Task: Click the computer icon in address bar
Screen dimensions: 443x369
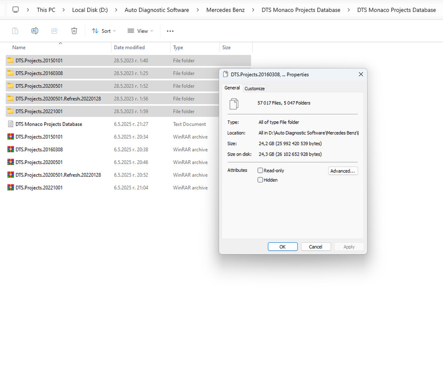Action: click(x=16, y=10)
